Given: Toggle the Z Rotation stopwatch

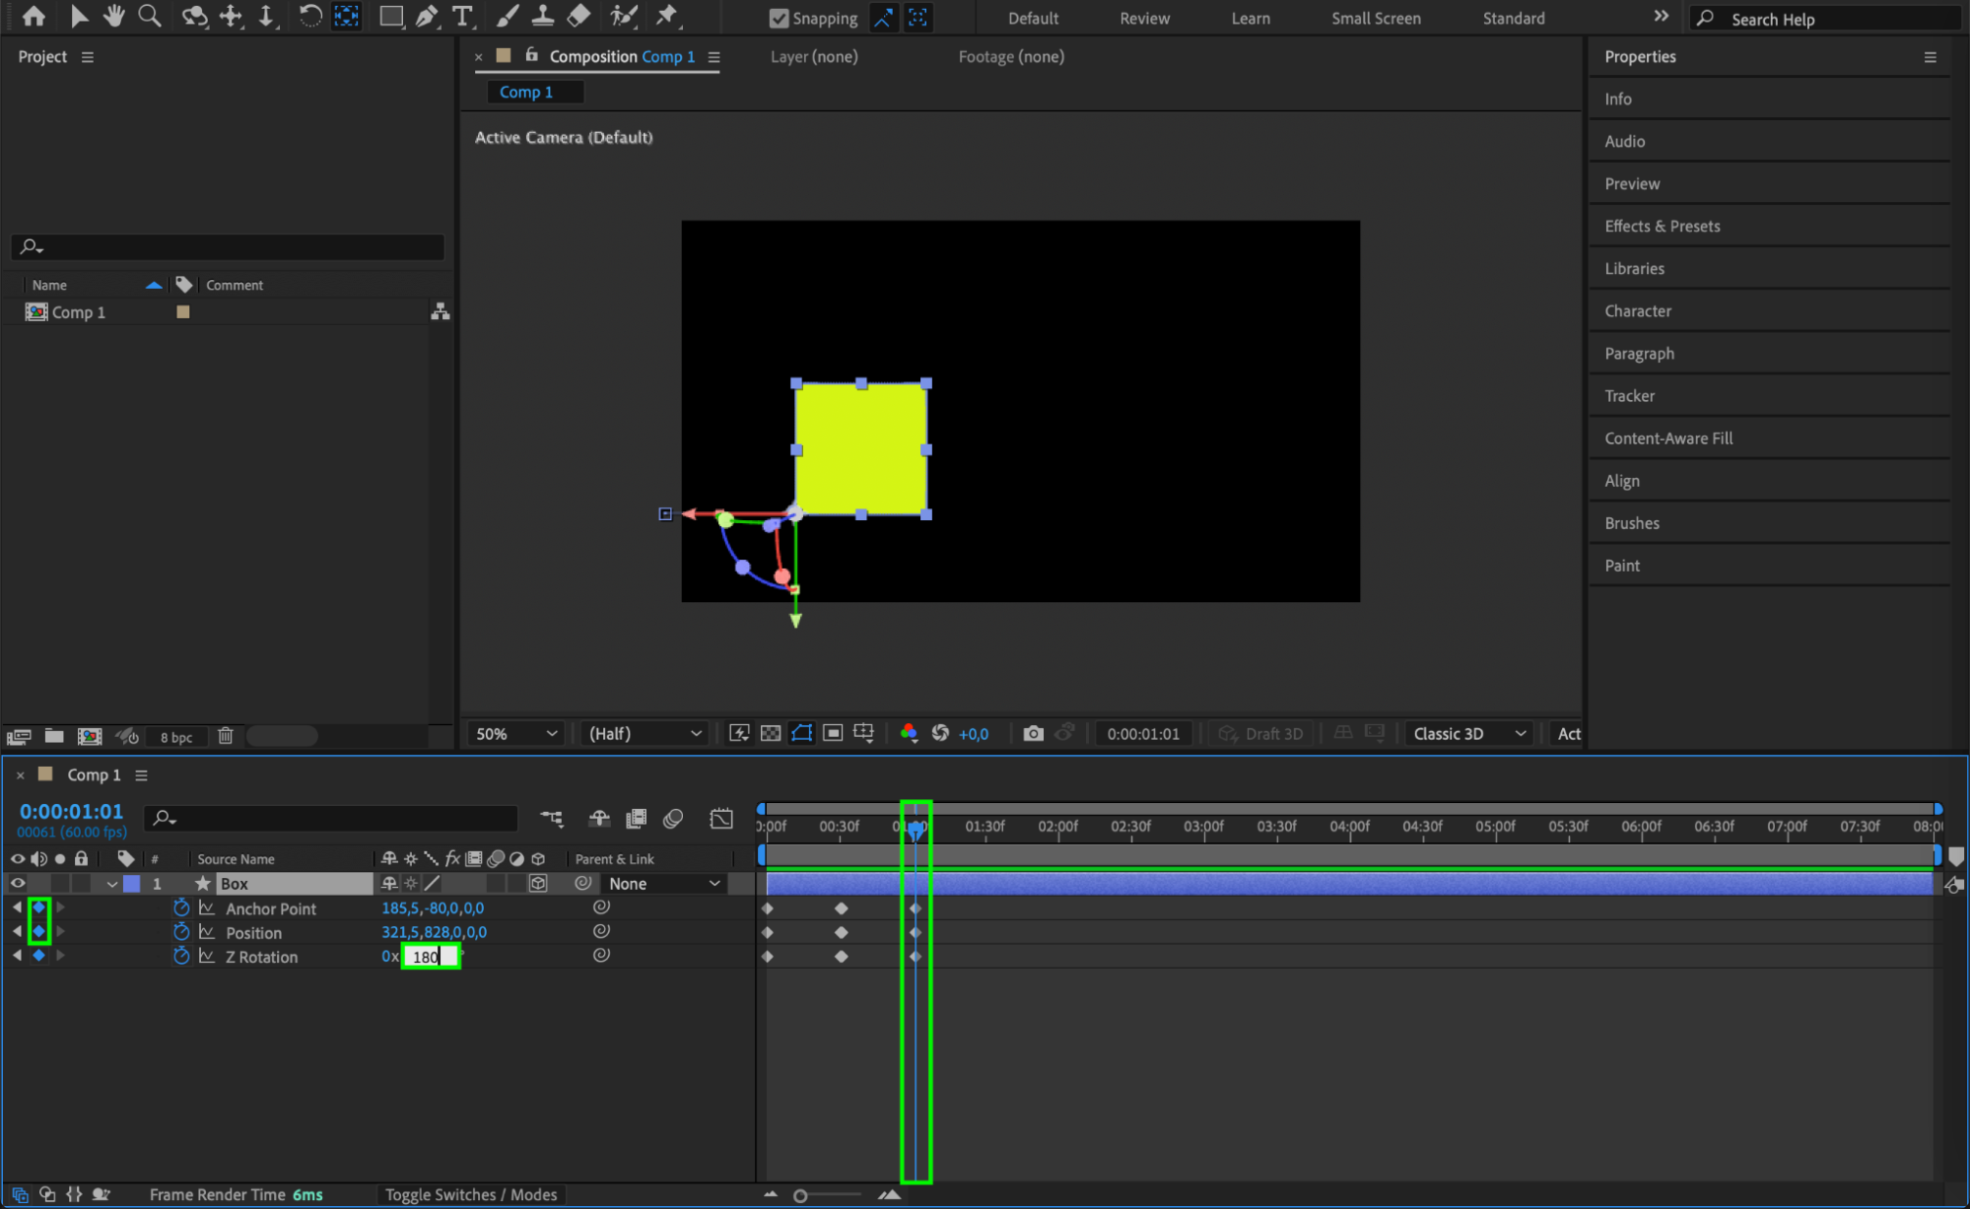Looking at the screenshot, I should tap(181, 957).
